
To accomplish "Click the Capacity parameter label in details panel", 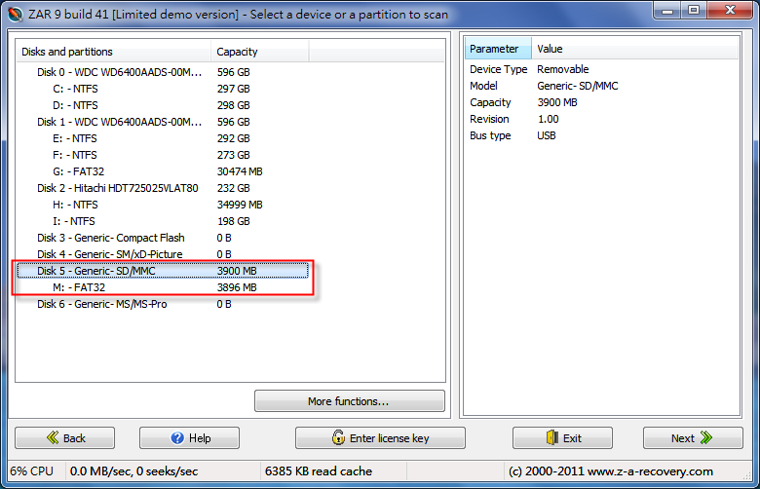I will click(x=490, y=102).
